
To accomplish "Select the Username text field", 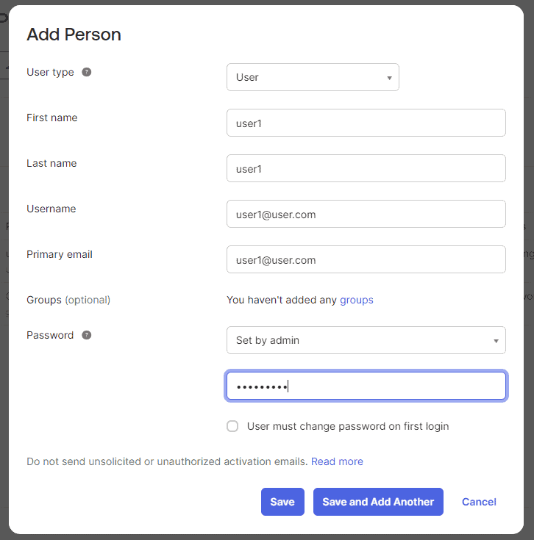I will 366,214.
